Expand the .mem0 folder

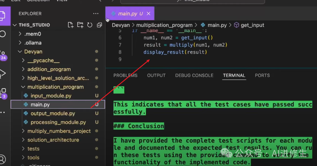(x=20, y=34)
